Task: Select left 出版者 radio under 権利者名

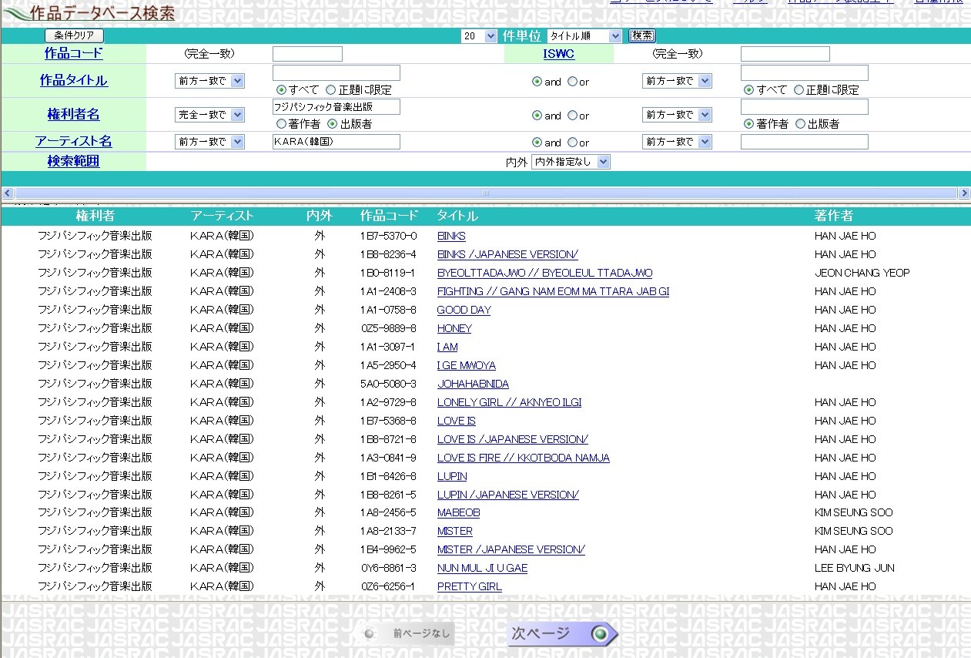Action: pos(333,124)
